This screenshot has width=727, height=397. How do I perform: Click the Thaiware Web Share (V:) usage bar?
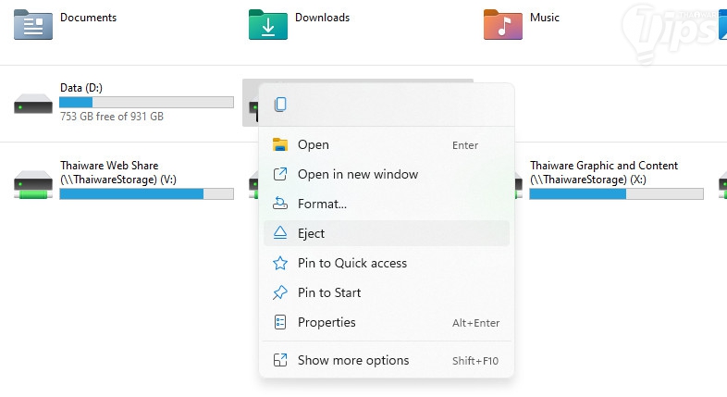pos(146,193)
